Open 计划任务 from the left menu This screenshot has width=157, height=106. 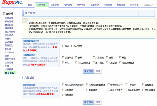(9, 35)
